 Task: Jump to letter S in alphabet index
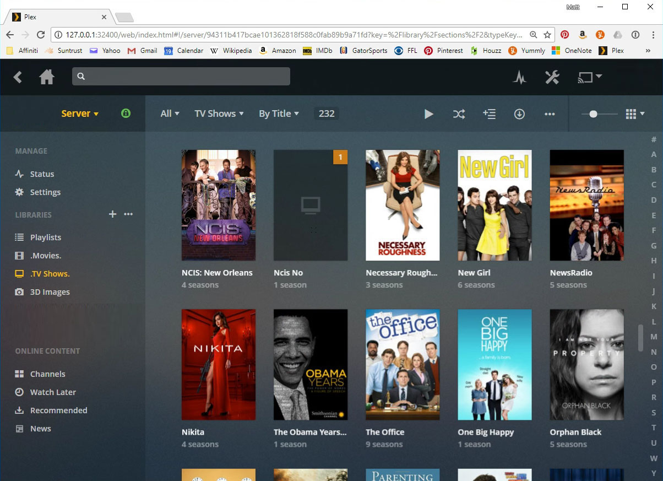pos(654,413)
